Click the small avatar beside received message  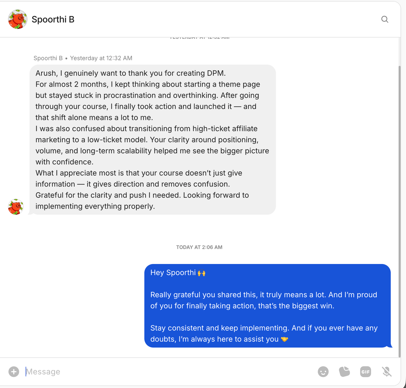16,207
